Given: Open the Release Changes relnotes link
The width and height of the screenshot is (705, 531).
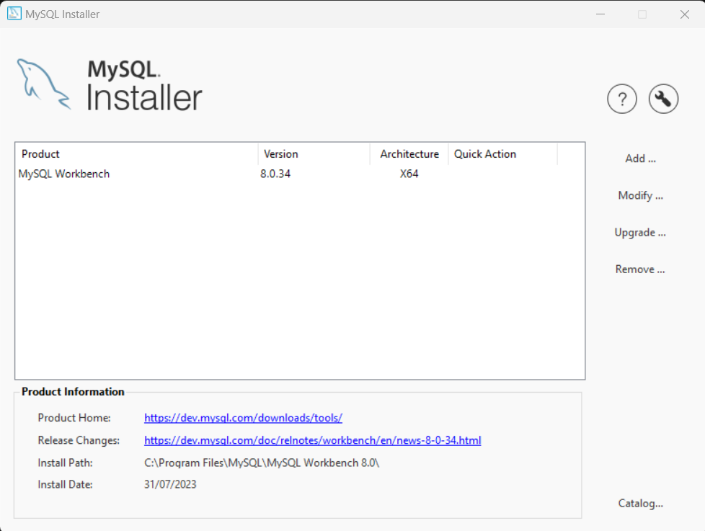Looking at the screenshot, I should (x=312, y=440).
